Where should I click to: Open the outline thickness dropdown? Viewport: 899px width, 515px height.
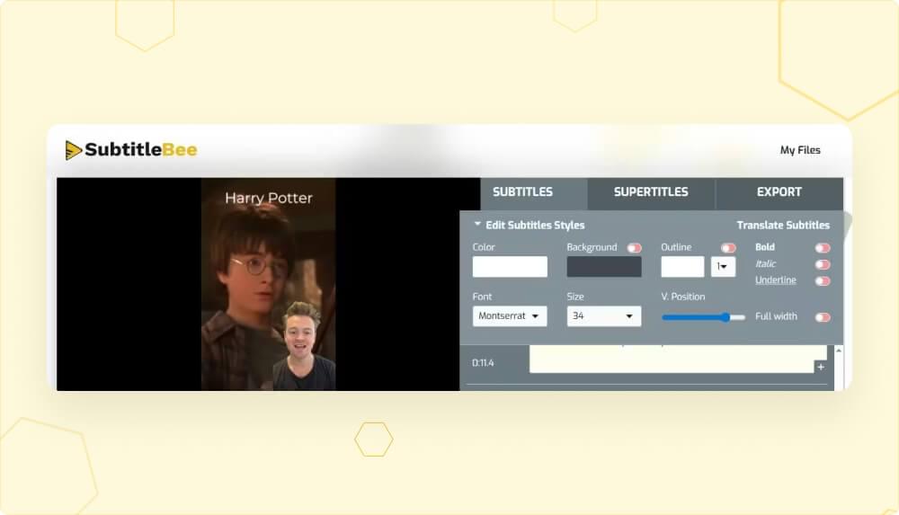[x=723, y=267]
